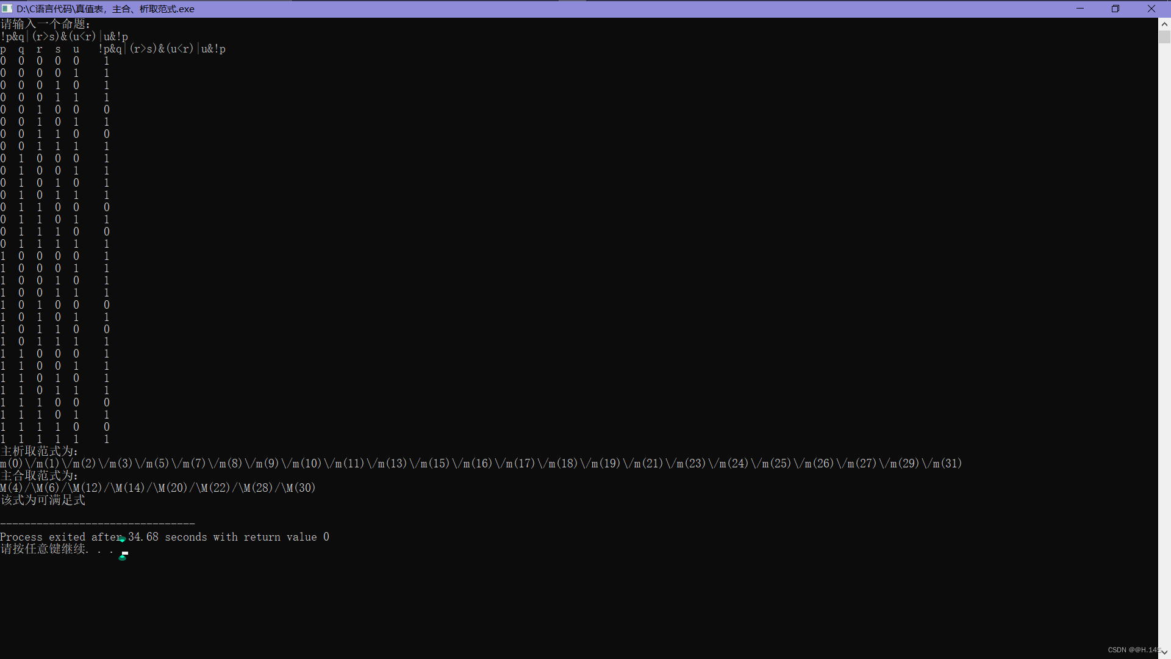Click the vertical scrollbar thumb
1171x659 pixels.
1164,37
